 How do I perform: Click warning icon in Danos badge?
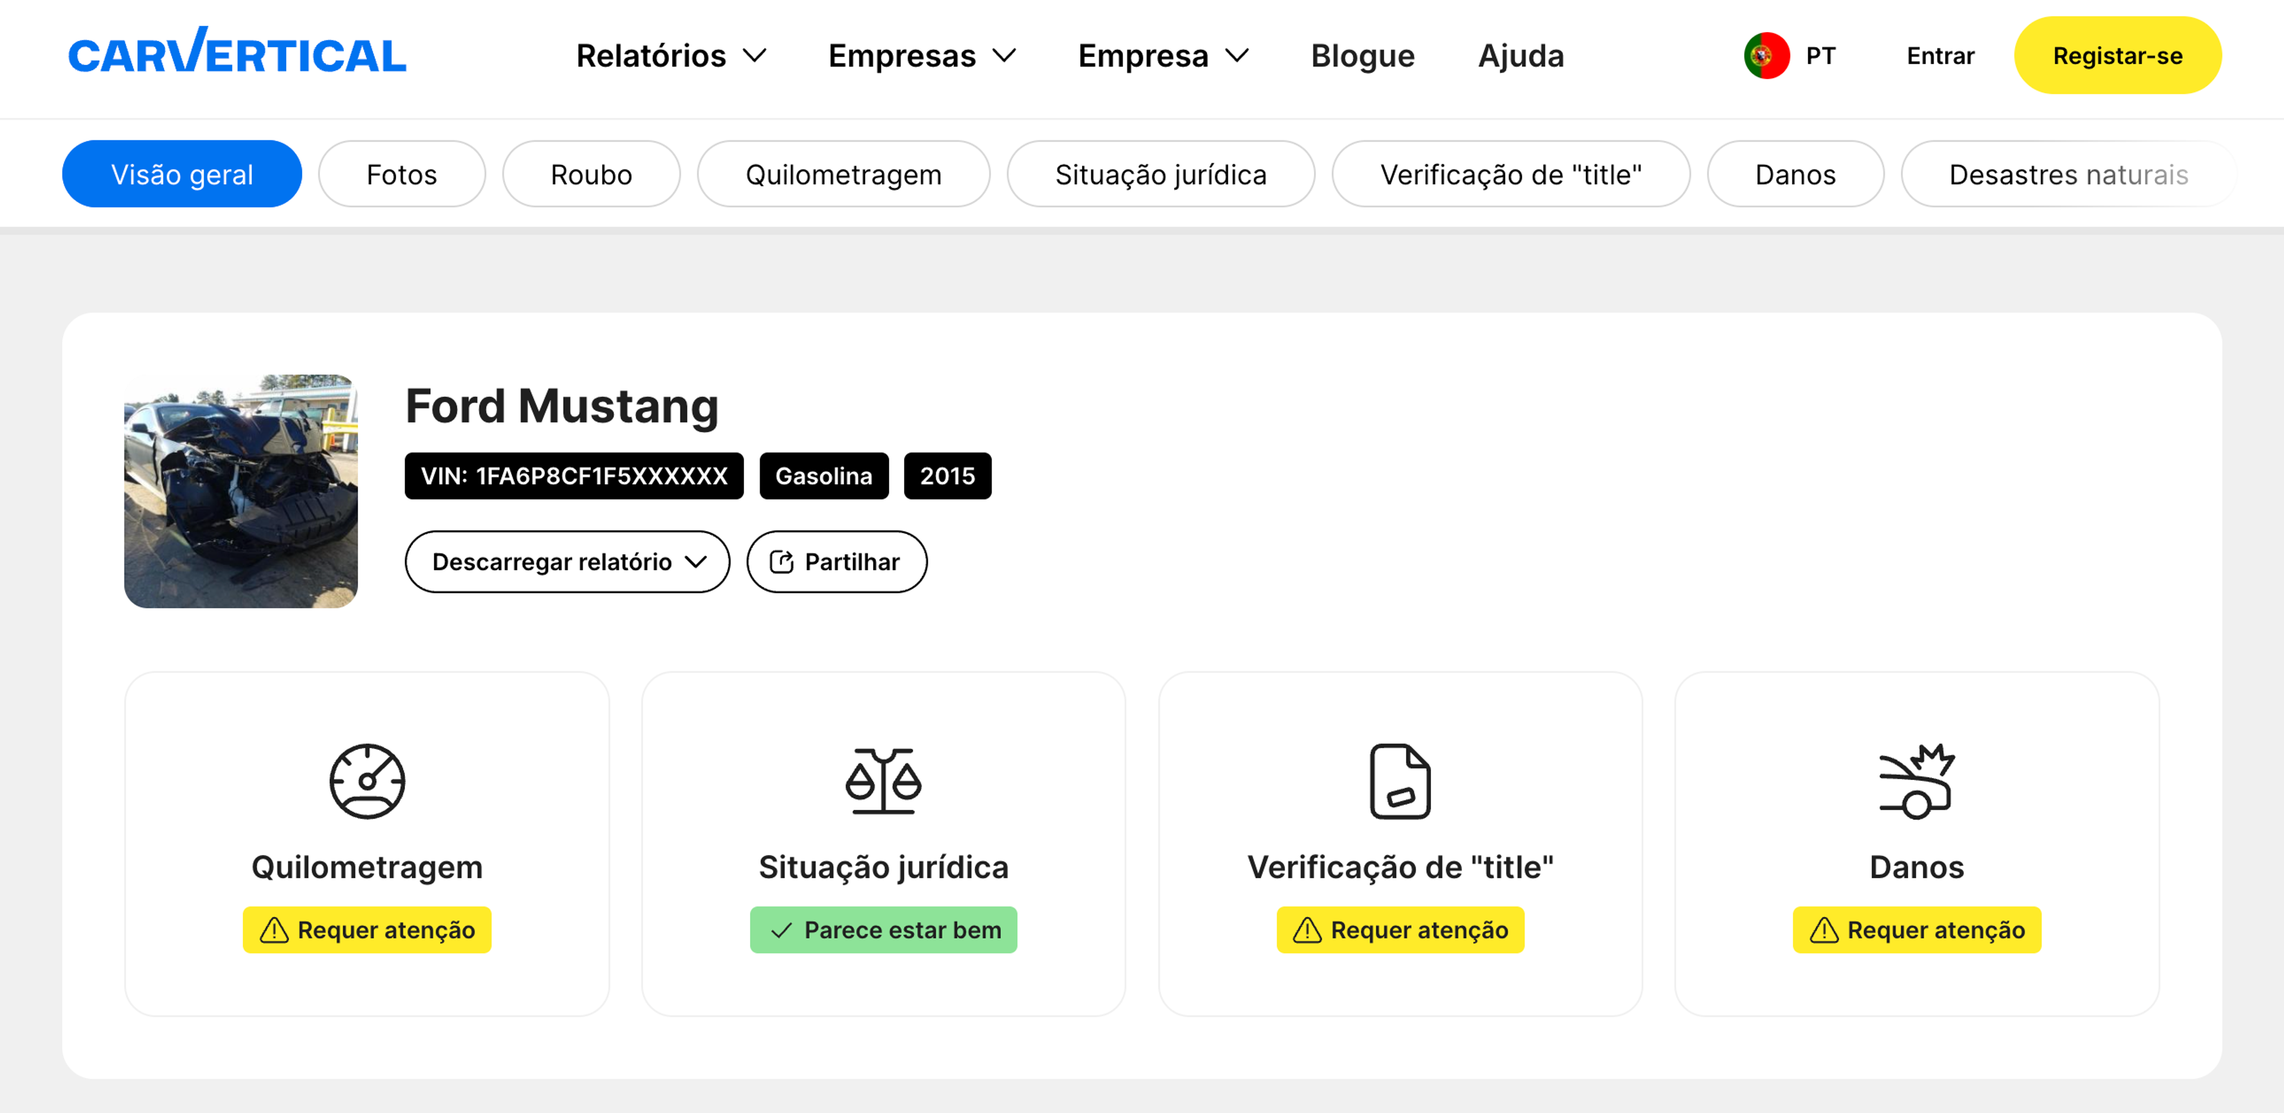pos(1824,929)
